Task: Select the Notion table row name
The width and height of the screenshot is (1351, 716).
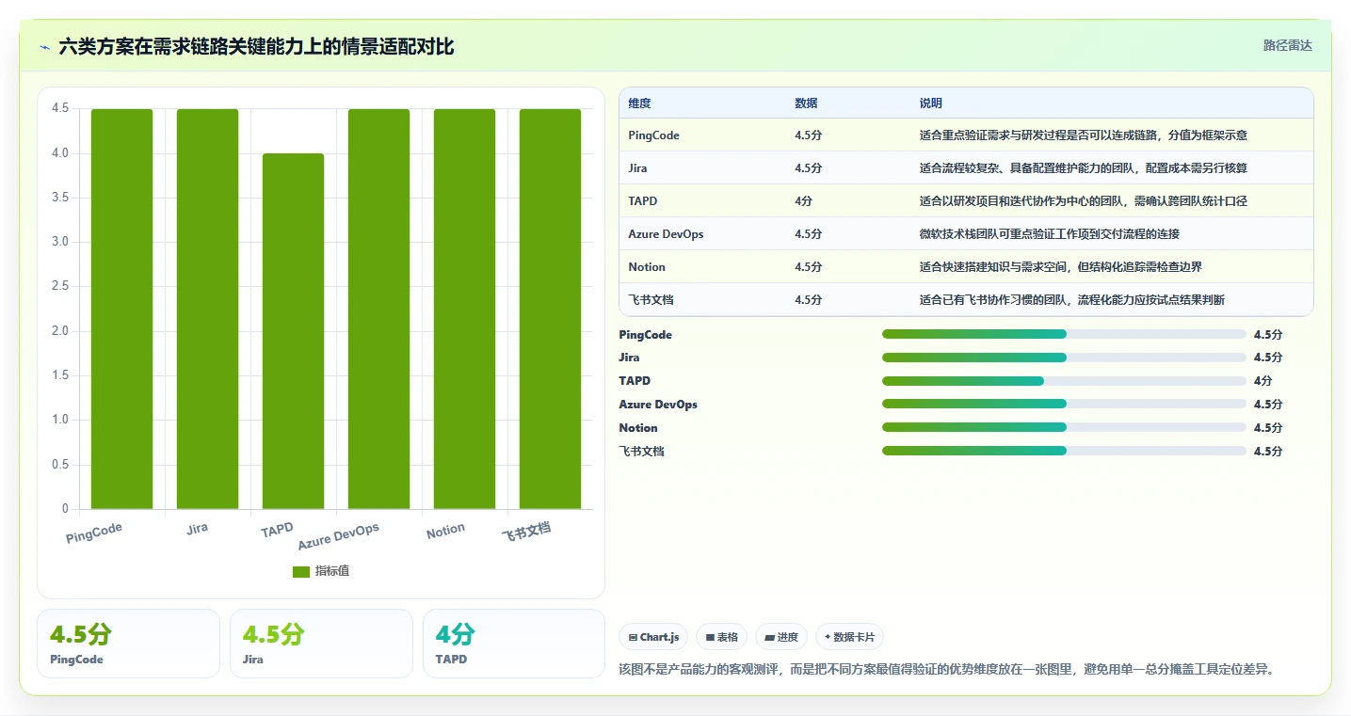Action: [x=648, y=267]
